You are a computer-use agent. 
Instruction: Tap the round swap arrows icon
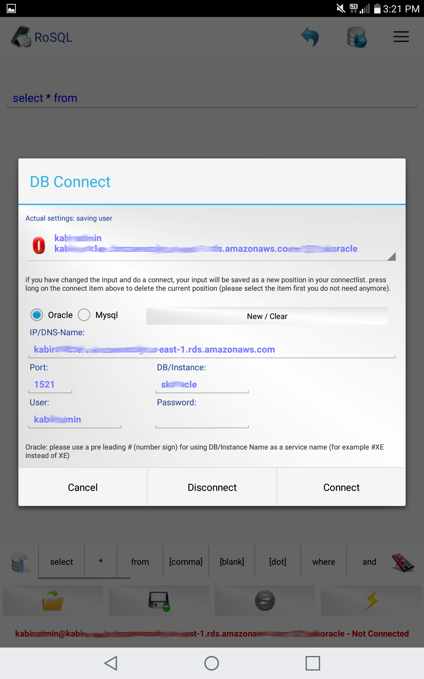pyautogui.click(x=265, y=600)
